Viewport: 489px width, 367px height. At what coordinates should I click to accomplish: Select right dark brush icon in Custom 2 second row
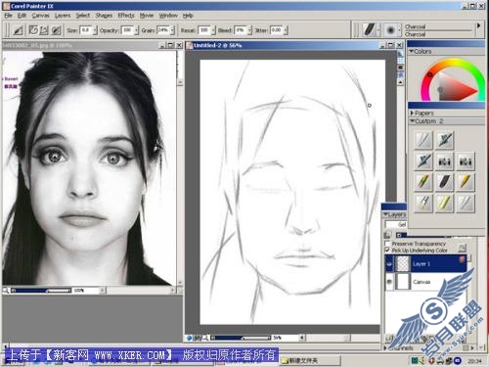pyautogui.click(x=466, y=161)
